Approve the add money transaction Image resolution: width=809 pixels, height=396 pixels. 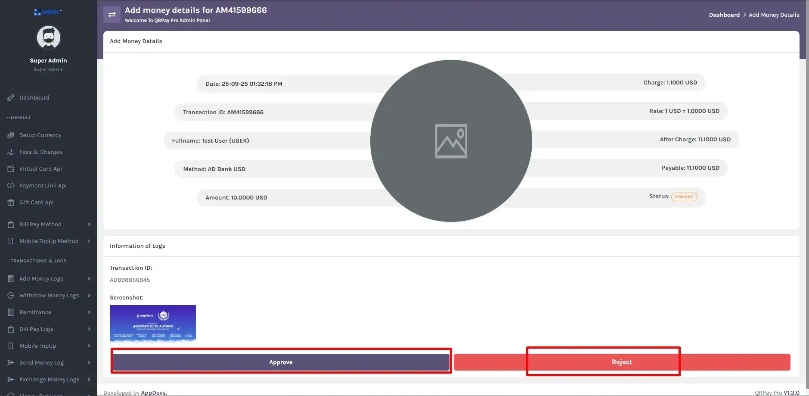point(281,362)
